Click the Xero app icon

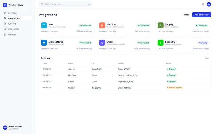tap(44, 25)
